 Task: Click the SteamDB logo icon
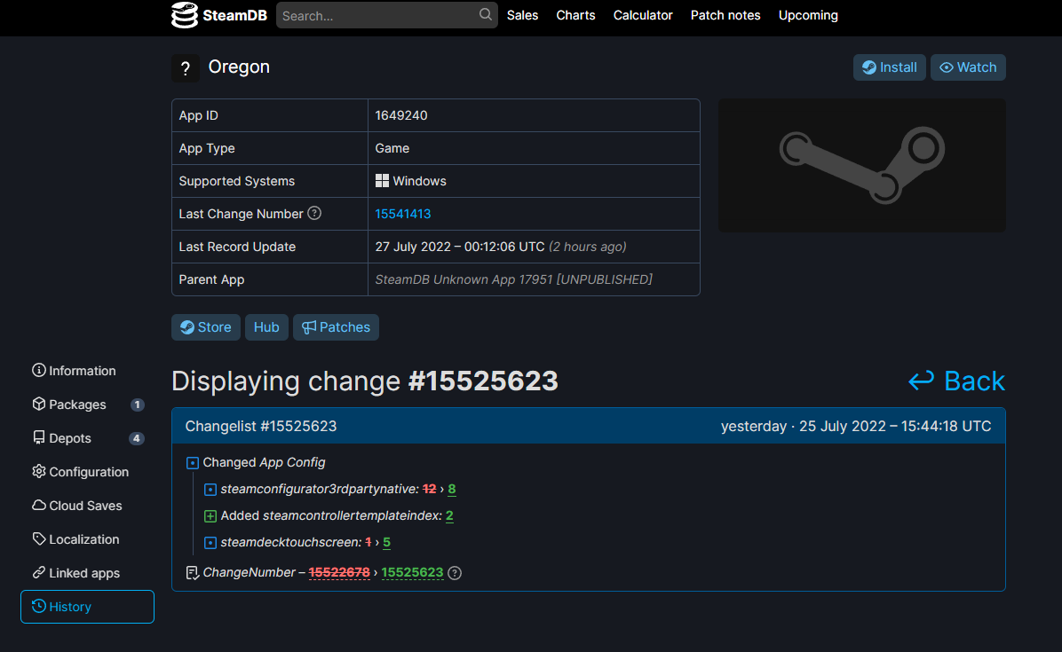pos(184,15)
